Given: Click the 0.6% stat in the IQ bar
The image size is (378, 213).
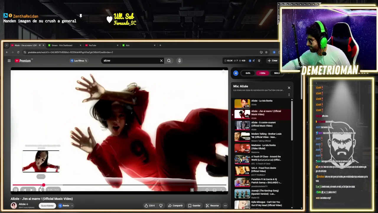Looking at the screenshot, I should pyautogui.click(x=248, y=73).
